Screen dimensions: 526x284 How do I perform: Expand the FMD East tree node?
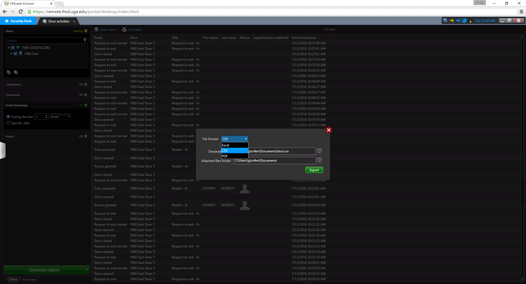[11, 54]
